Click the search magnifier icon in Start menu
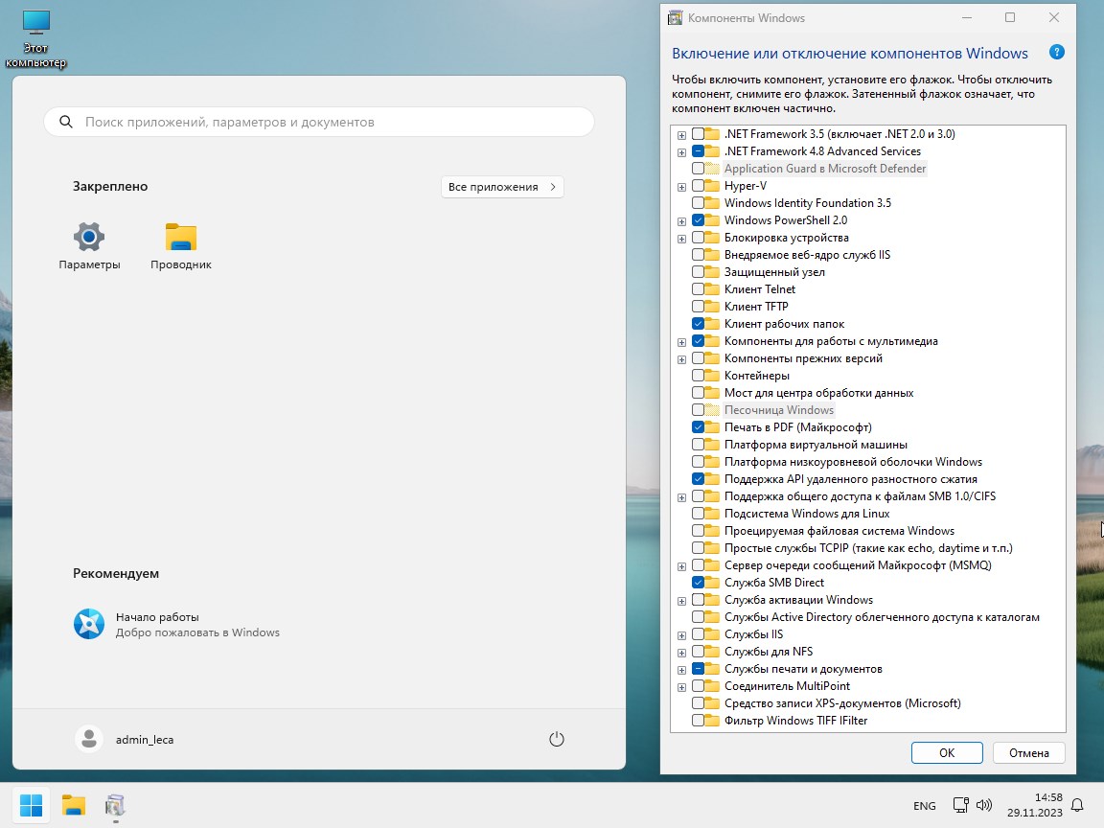The image size is (1104, 828). (x=66, y=122)
